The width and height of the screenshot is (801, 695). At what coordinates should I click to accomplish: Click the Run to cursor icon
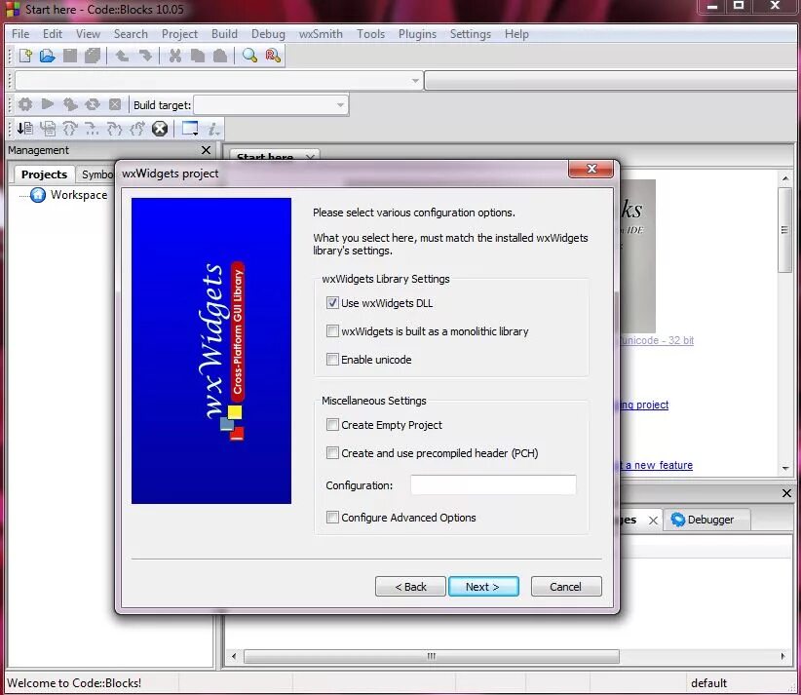48,129
